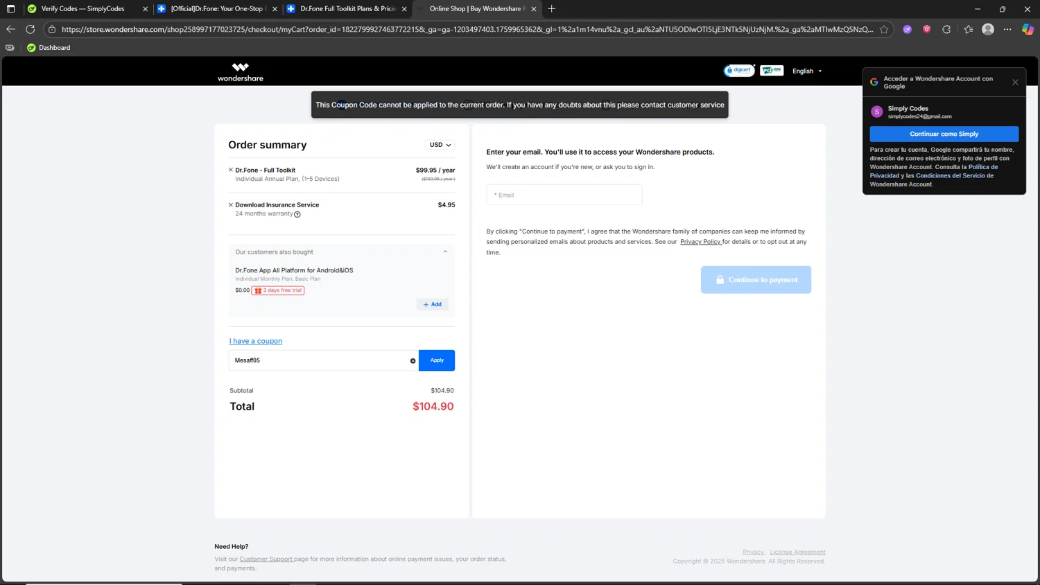Image resolution: width=1040 pixels, height=585 pixels.
Task: Click the green trust badge next to DigiCert
Action: pyautogui.click(x=772, y=71)
